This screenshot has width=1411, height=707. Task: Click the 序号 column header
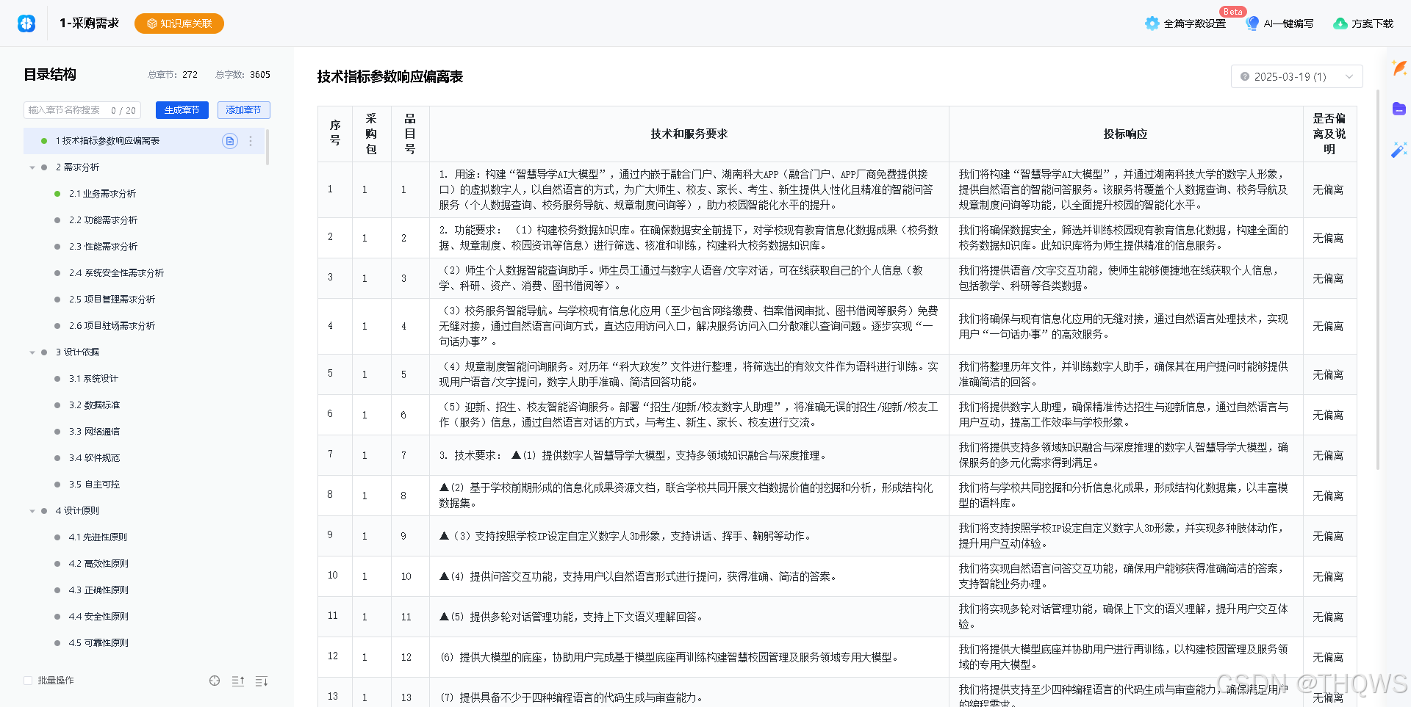[x=335, y=134]
